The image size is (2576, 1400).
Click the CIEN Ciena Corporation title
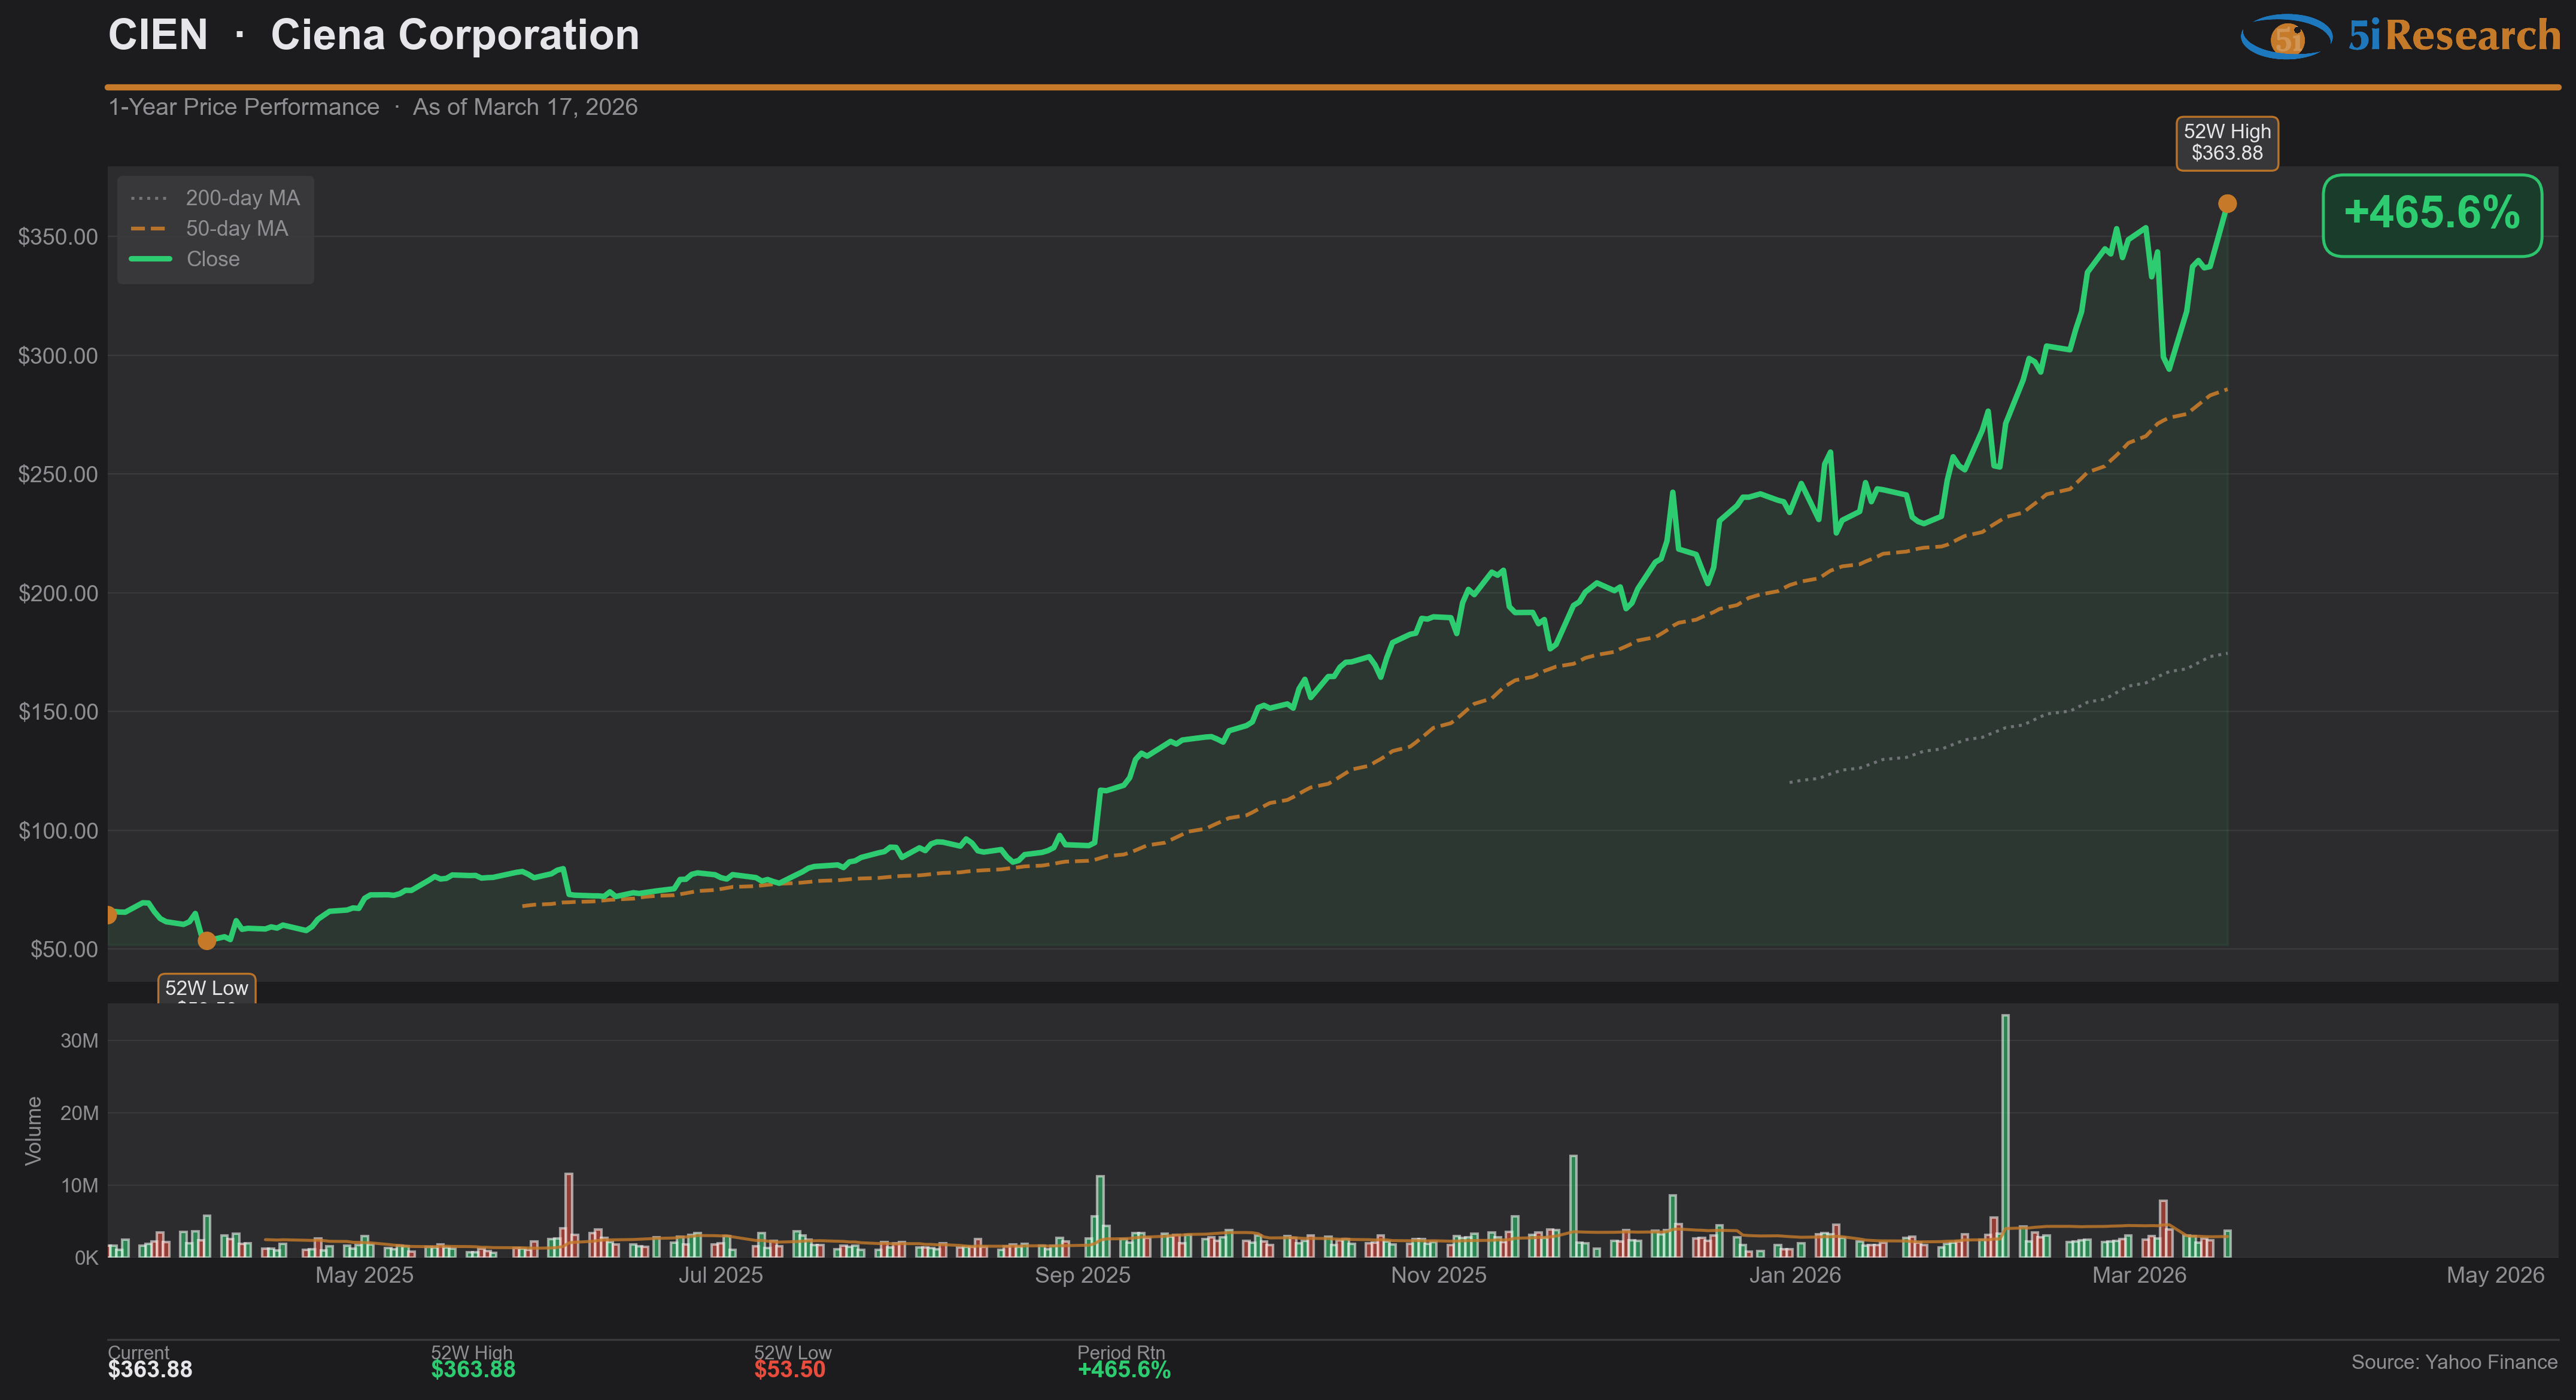(373, 36)
